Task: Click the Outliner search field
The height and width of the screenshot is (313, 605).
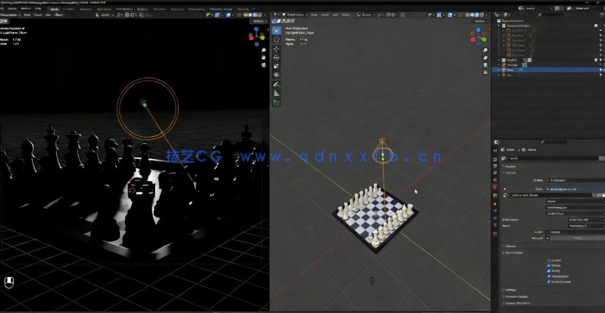Action: (x=552, y=14)
